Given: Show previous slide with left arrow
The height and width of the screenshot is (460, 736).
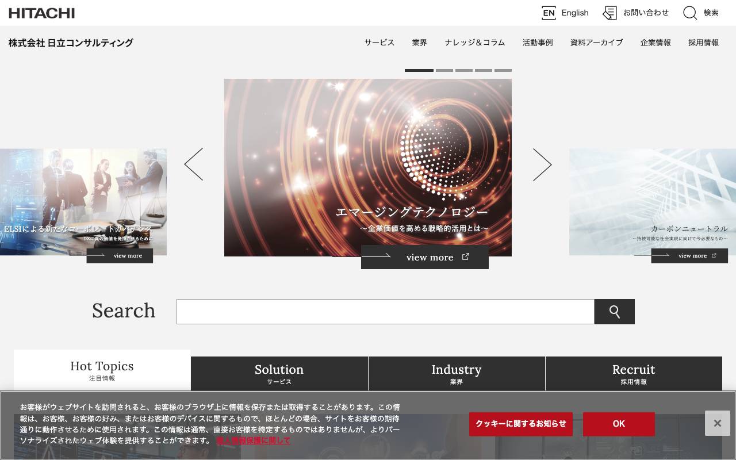Looking at the screenshot, I should point(194,164).
